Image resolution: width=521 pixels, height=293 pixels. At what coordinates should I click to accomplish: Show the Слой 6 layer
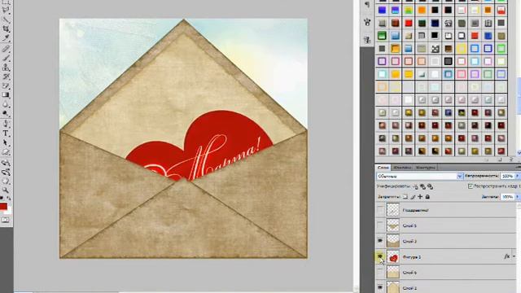380,273
